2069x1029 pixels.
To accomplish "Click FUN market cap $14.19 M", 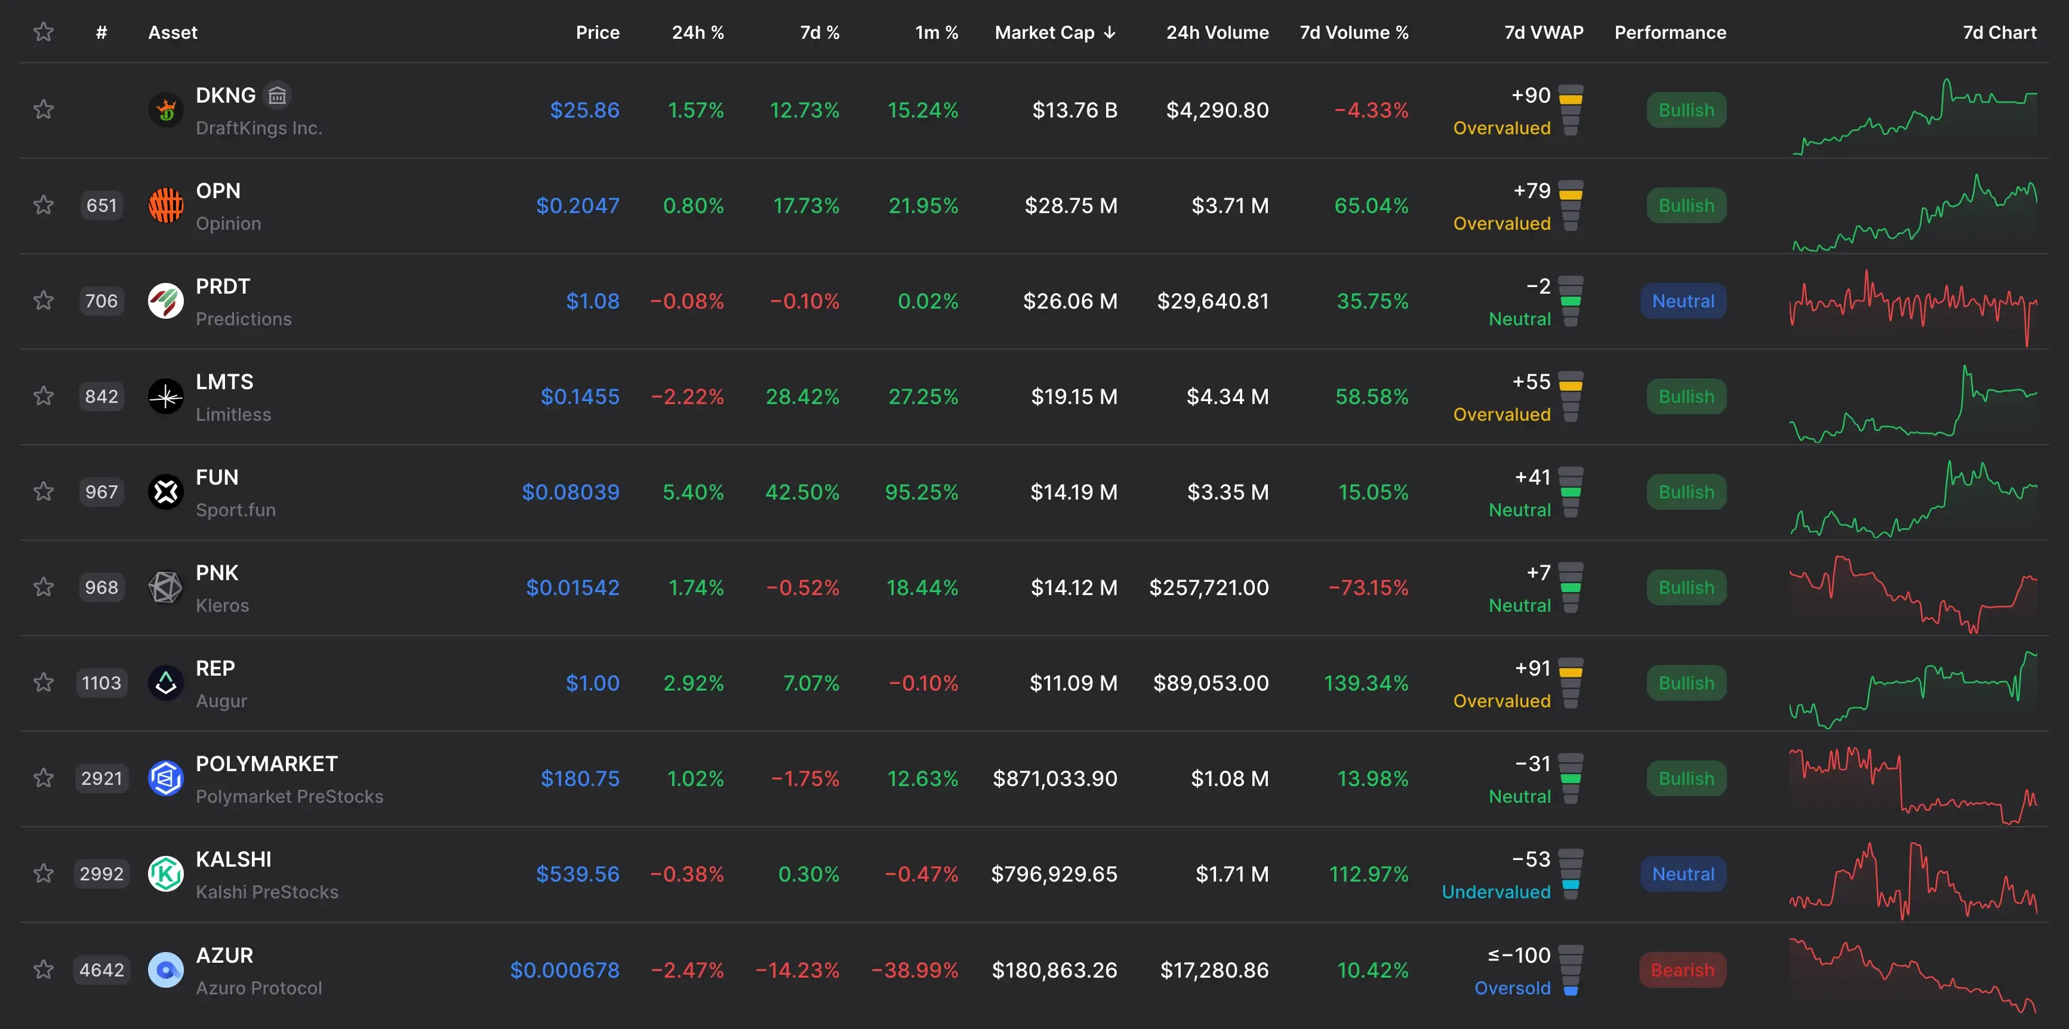I will [x=1074, y=492].
